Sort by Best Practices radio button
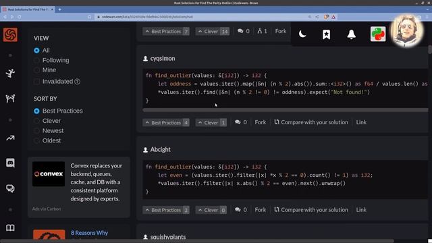 coord(36,111)
